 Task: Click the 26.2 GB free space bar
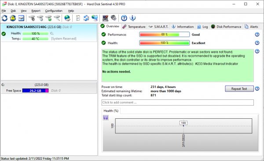35,91
